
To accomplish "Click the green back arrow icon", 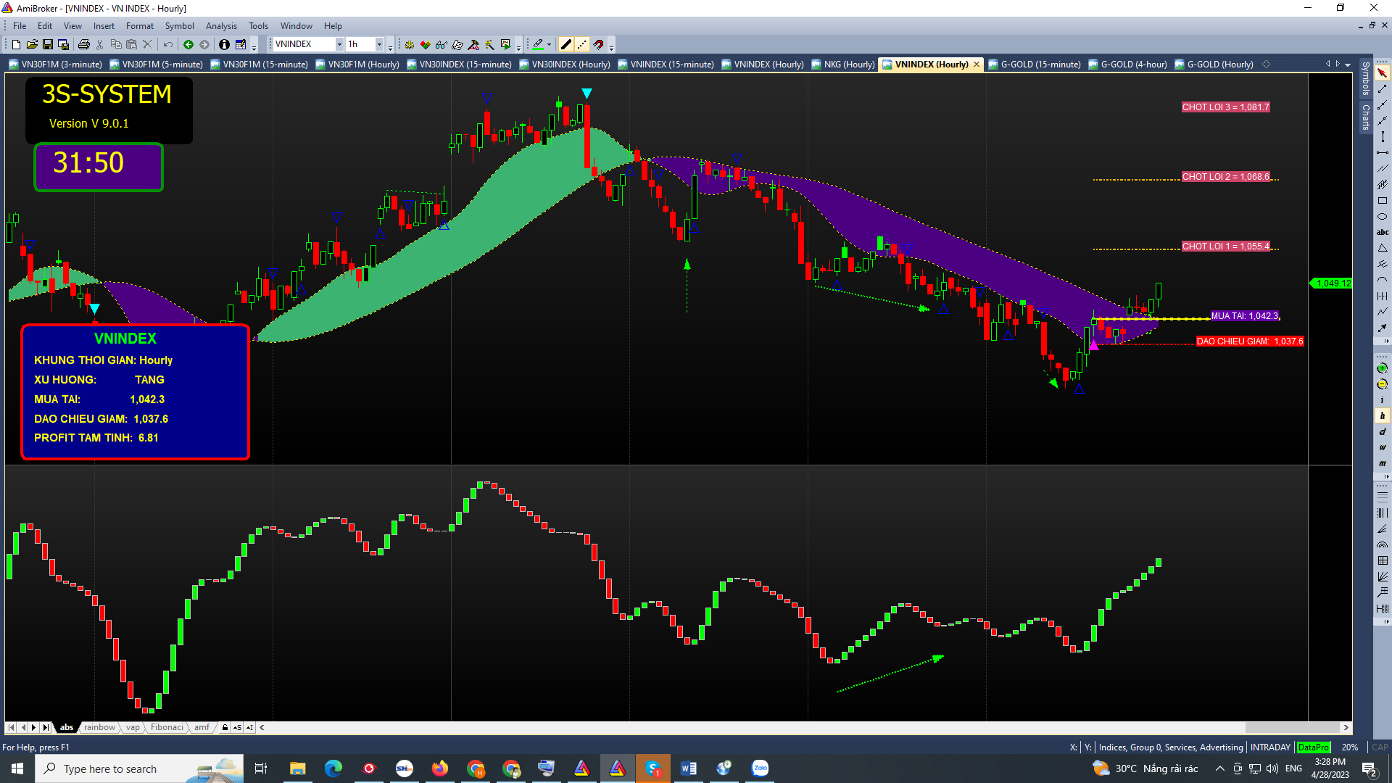I will [188, 44].
